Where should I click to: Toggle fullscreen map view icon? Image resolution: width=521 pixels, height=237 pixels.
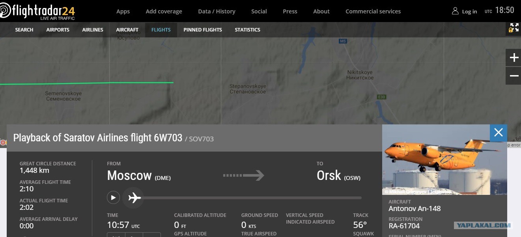(514, 28)
